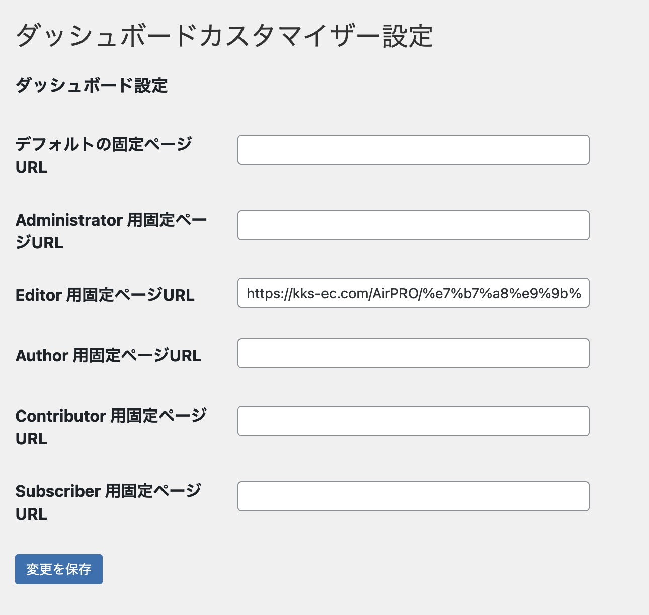Click the ダッシュボード設定 section heading
The width and height of the screenshot is (649, 615).
pyautogui.click(x=92, y=85)
